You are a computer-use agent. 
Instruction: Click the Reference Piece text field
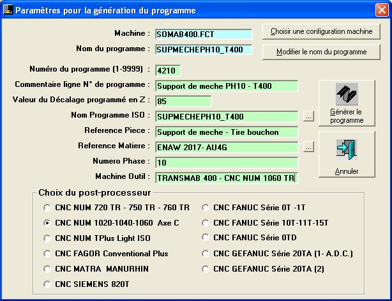coord(226,132)
